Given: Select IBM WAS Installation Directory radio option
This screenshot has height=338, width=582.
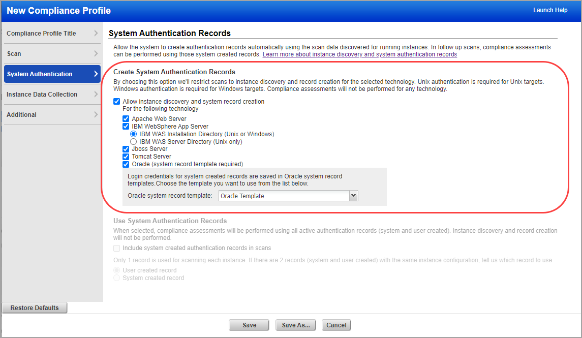Looking at the screenshot, I should pyautogui.click(x=134, y=134).
